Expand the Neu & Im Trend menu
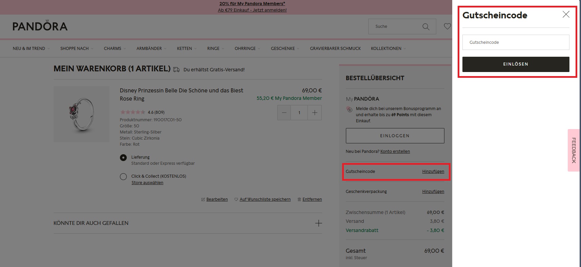The image size is (581, 267). [x=31, y=49]
